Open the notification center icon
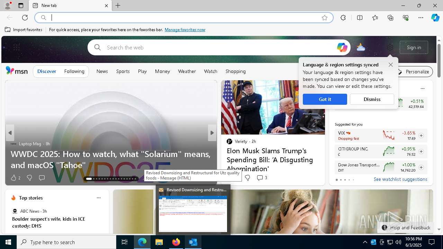The height and width of the screenshot is (249, 443). click(x=432, y=242)
